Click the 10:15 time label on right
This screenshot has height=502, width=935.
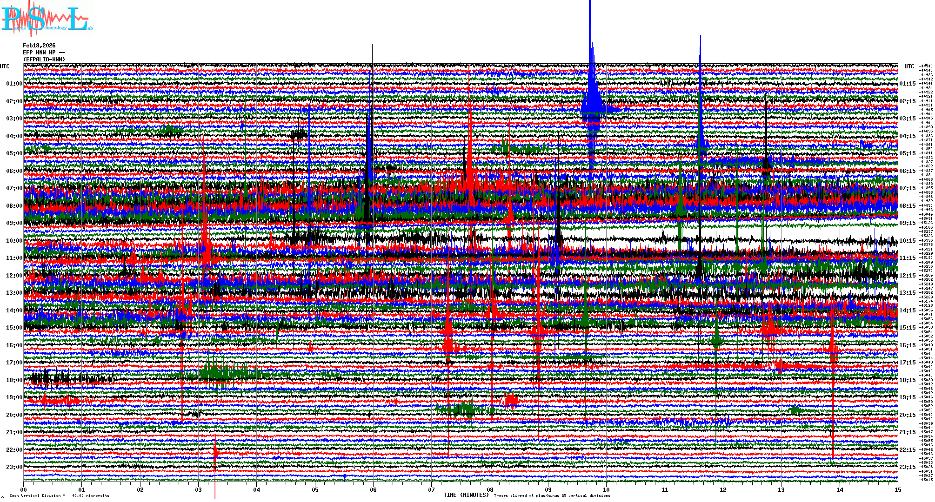907,241
